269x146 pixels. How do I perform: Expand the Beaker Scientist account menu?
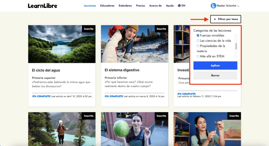[238, 6]
